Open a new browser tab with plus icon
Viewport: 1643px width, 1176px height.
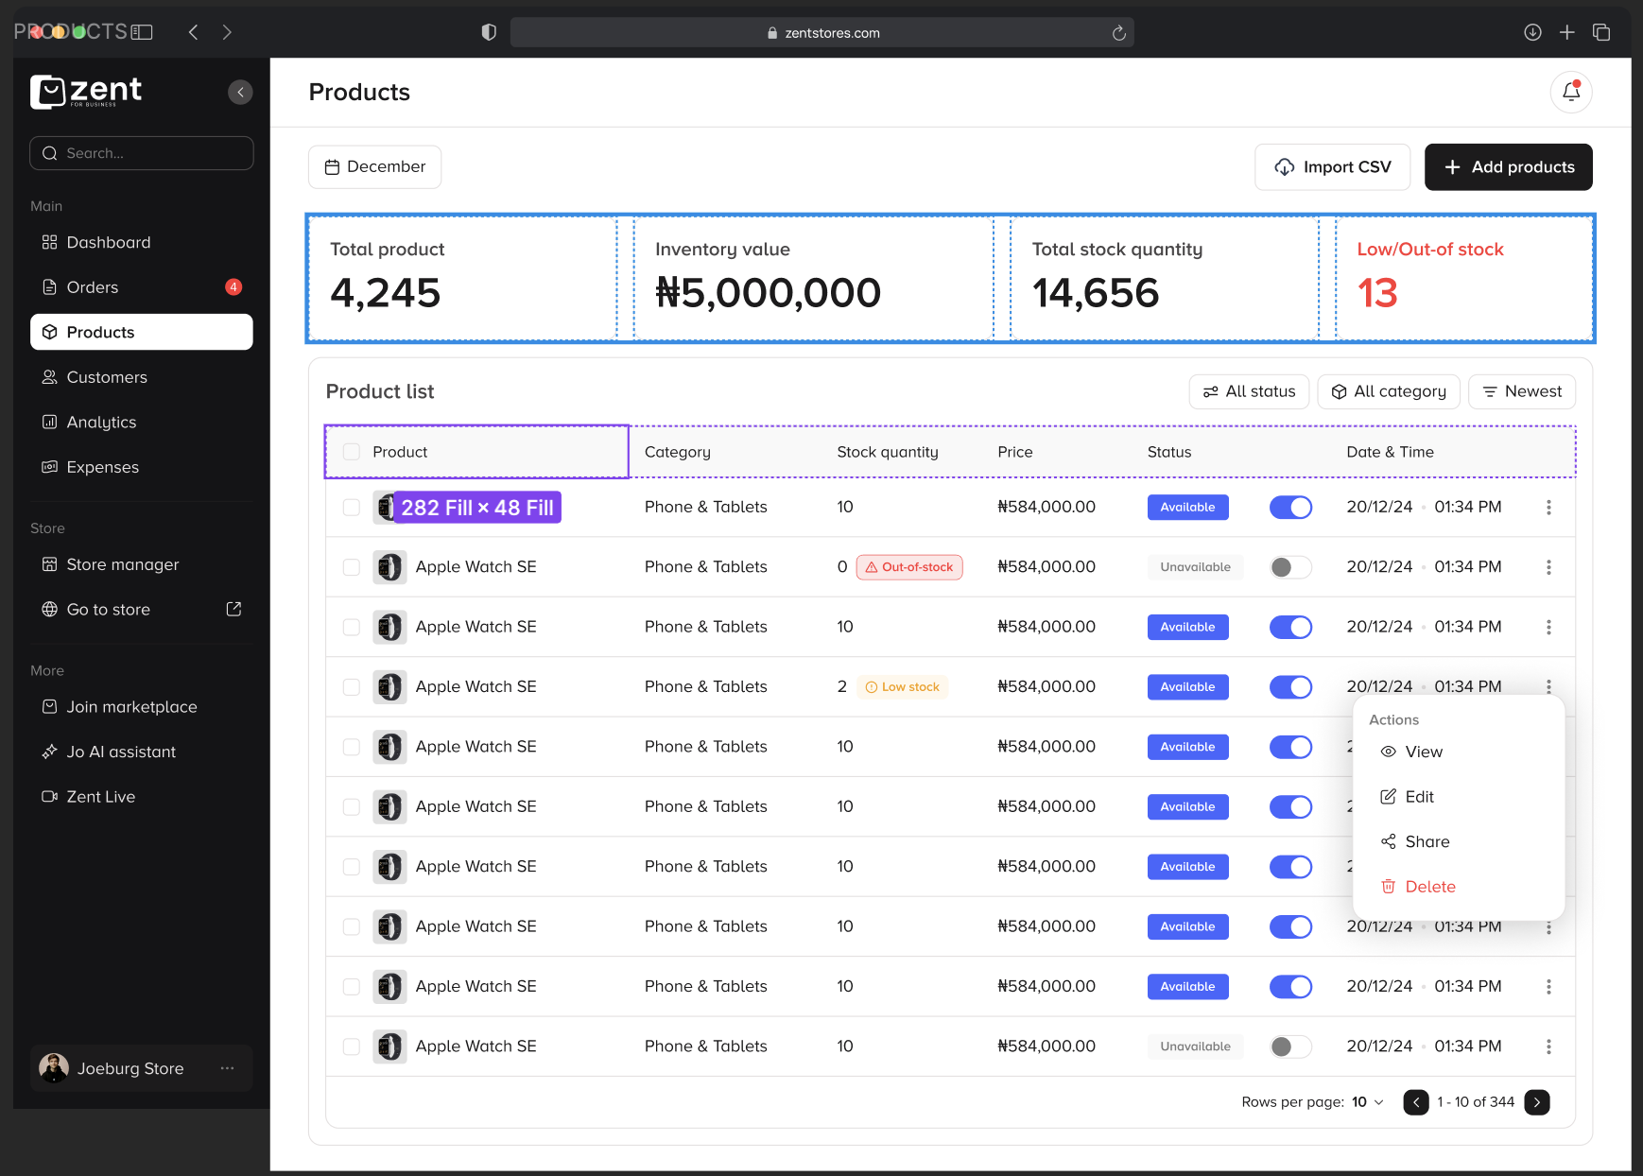click(1566, 32)
